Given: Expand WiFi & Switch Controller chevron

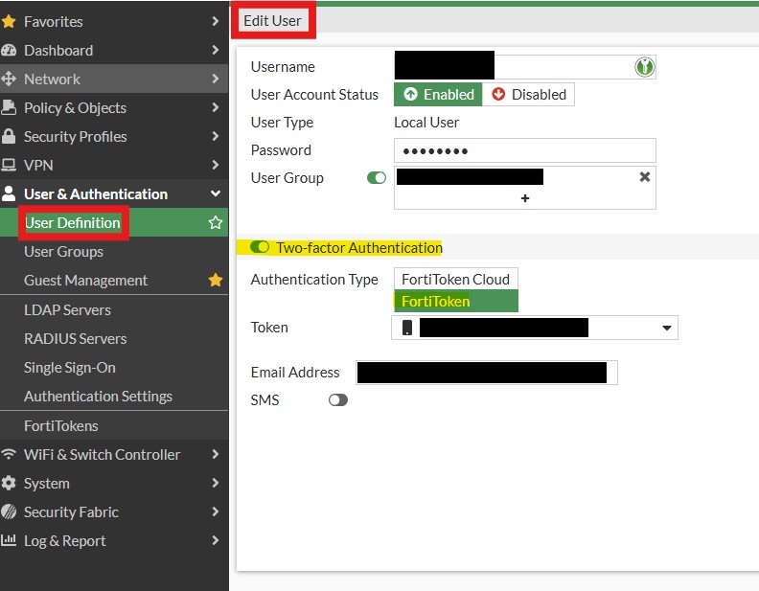Looking at the screenshot, I should point(216,454).
